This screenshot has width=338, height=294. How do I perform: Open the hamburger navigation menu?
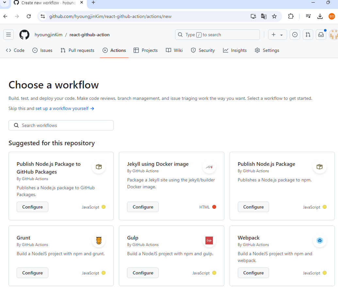pos(8,35)
